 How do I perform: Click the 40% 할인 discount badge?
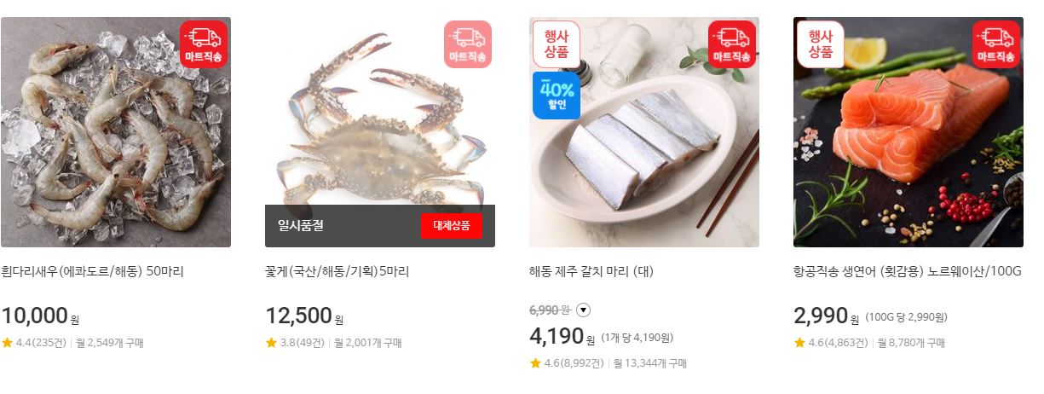click(x=556, y=95)
